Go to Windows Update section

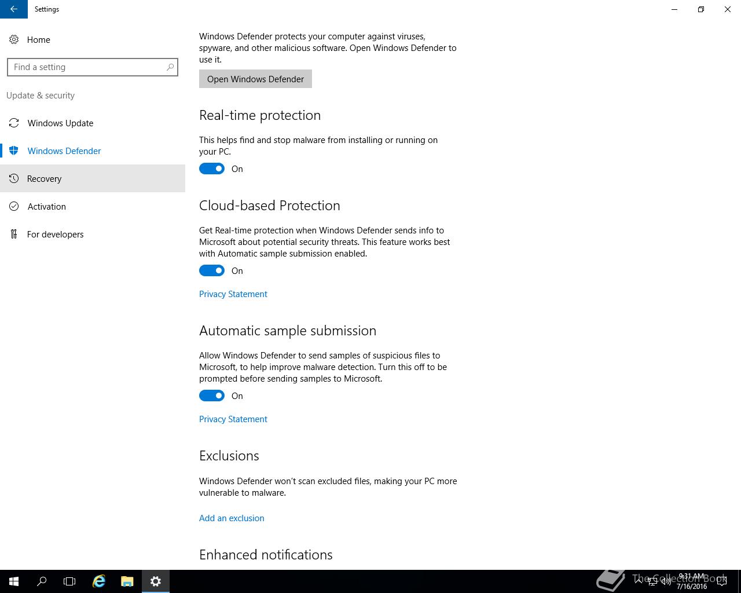pos(93,123)
